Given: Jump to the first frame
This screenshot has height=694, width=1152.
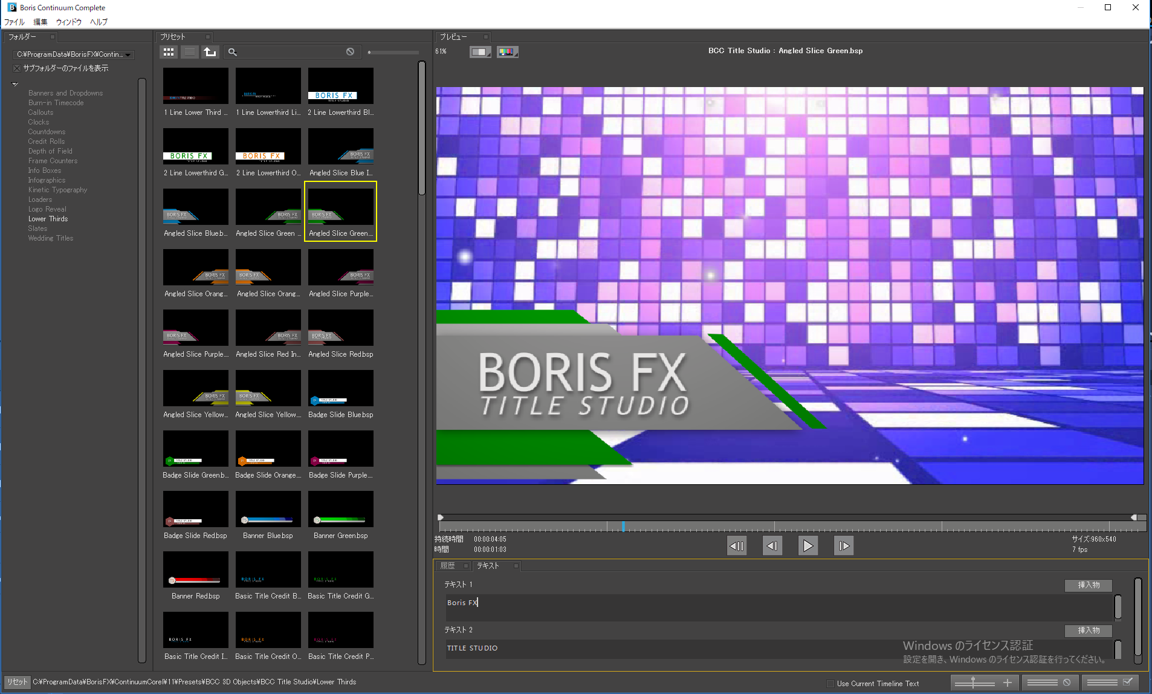Looking at the screenshot, I should (737, 546).
